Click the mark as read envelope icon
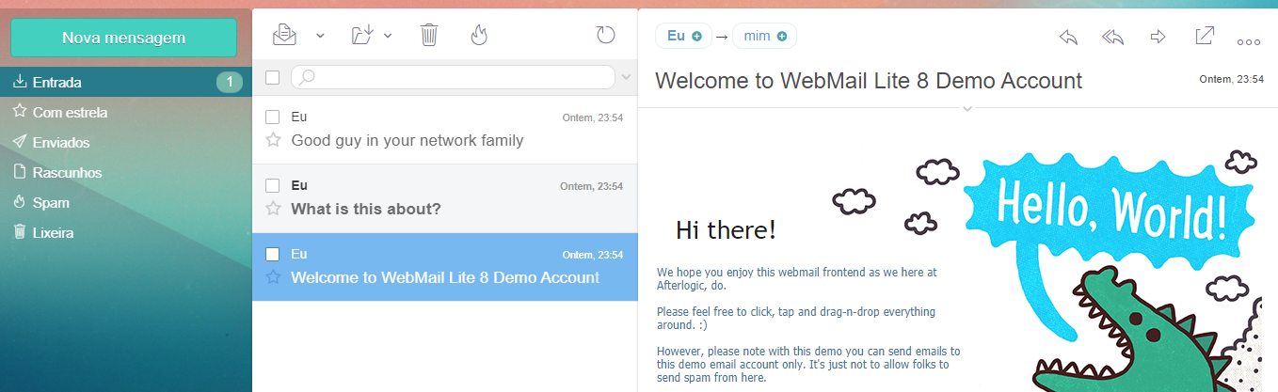The image size is (1278, 392). [x=284, y=36]
